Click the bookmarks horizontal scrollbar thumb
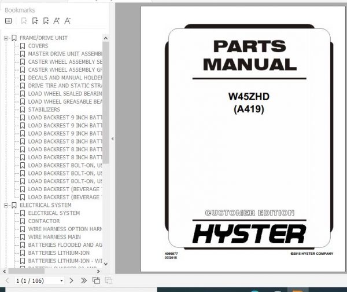The image size is (347, 292). [x=27, y=271]
